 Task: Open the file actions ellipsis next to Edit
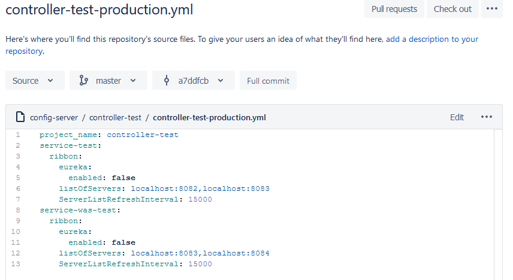[x=487, y=117]
